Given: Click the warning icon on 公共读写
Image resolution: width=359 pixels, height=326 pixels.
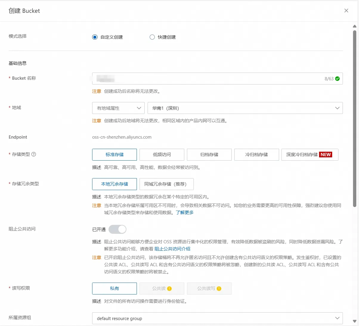Looking at the screenshot, I should click(x=219, y=289).
